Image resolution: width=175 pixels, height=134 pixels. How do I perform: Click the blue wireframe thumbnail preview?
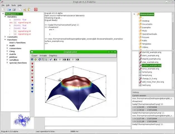(22, 121)
